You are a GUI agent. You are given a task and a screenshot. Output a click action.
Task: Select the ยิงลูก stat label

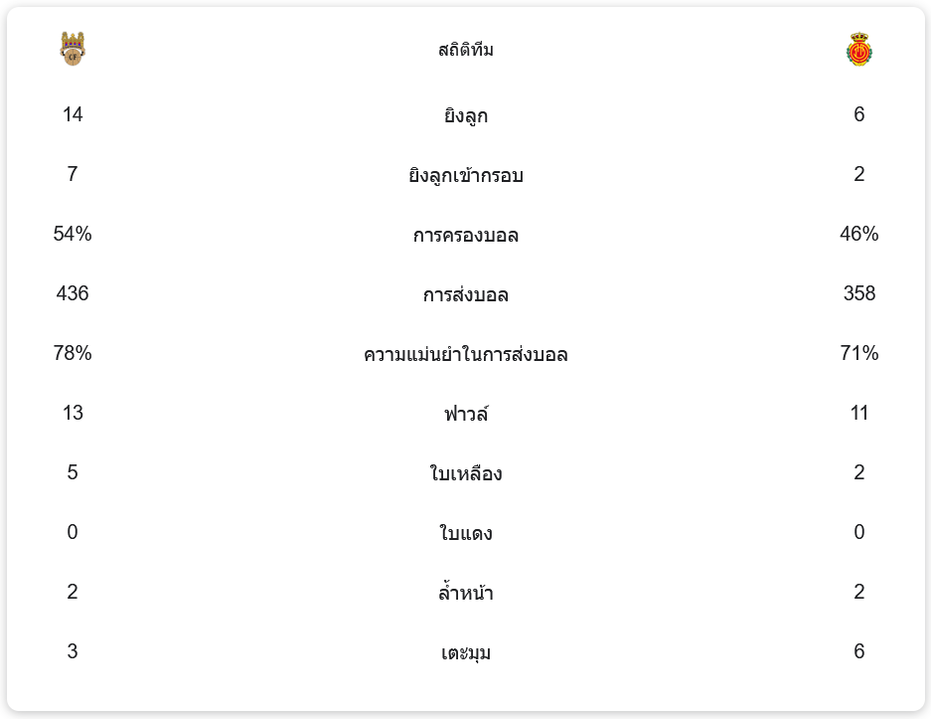[465, 115]
